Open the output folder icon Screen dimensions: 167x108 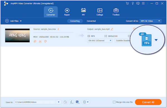coord(65,102)
